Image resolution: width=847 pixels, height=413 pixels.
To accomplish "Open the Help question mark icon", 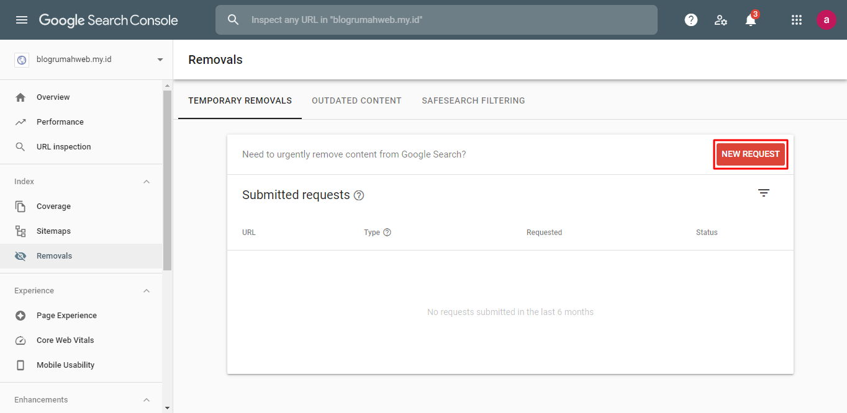I will [x=691, y=20].
